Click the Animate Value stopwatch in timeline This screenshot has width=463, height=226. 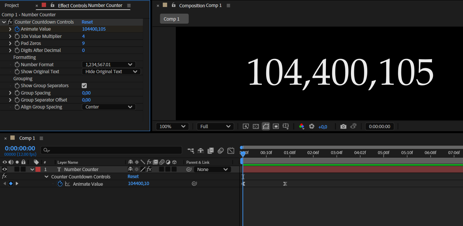pyautogui.click(x=60, y=183)
